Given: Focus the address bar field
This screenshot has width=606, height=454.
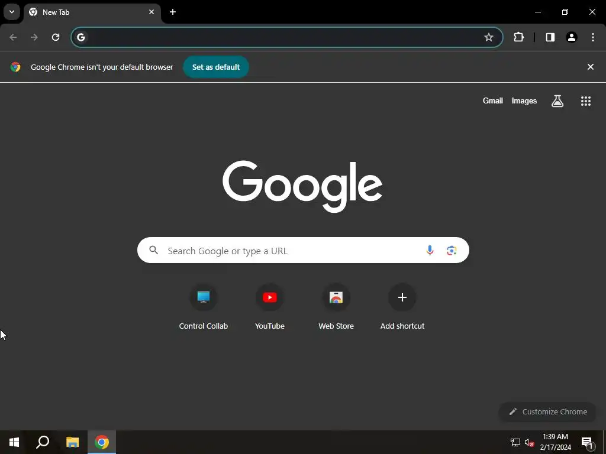Looking at the screenshot, I should (287, 37).
